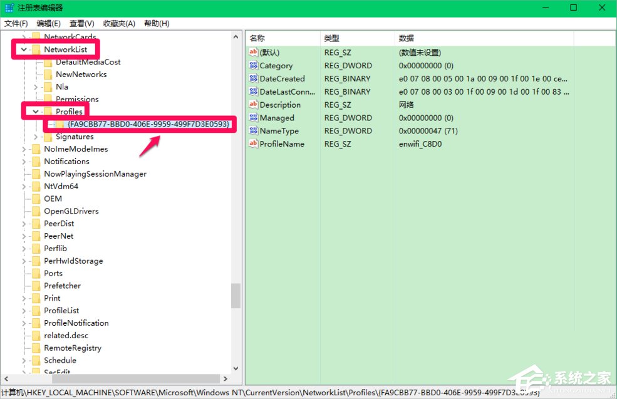
Task: Click the DWORD icon beside NameType
Action: (252, 131)
